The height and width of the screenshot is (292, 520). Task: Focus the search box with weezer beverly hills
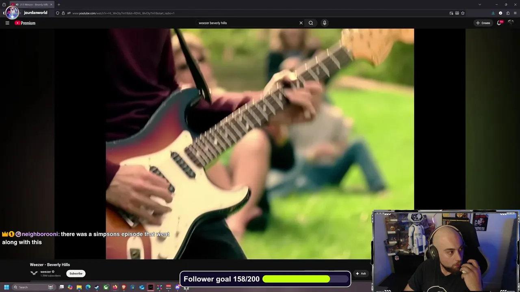pos(247,23)
